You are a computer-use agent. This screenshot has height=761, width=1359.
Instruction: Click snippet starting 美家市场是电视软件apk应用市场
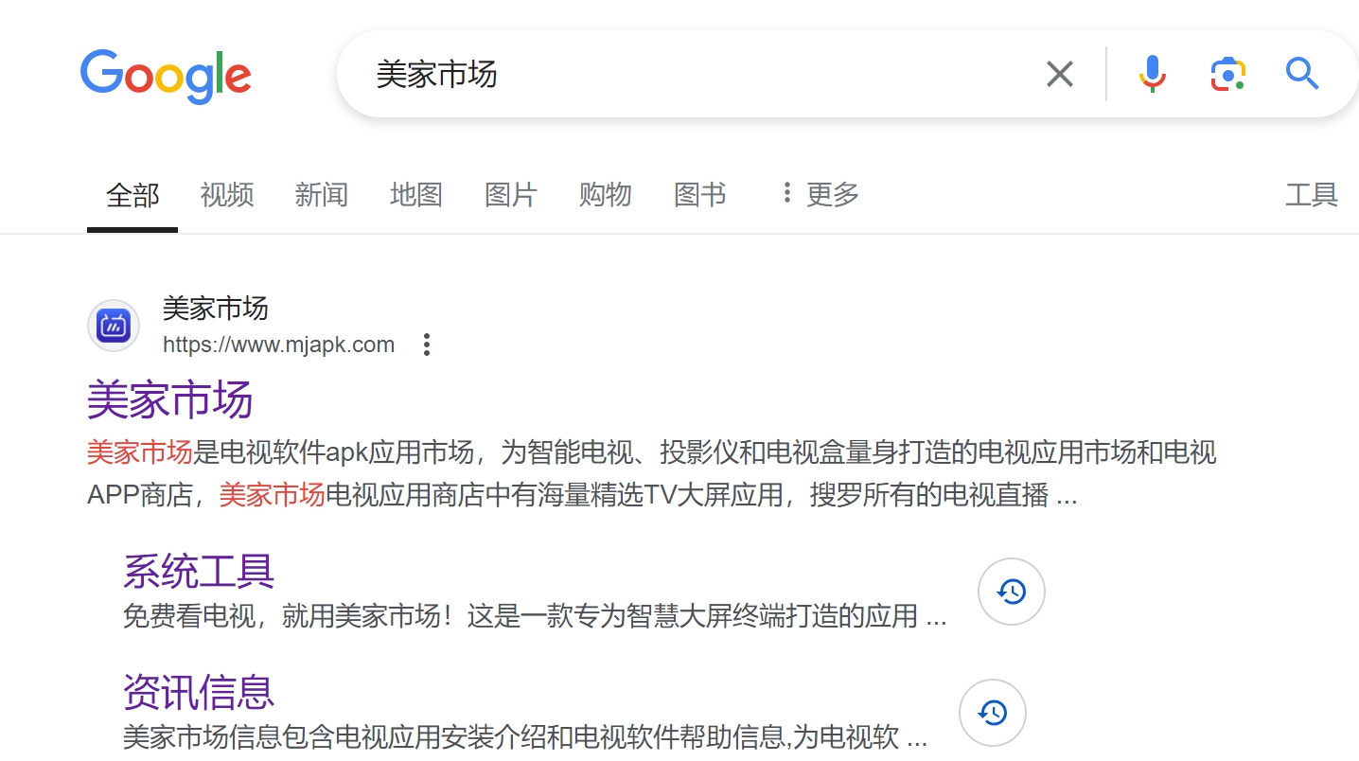pyautogui.click(x=651, y=473)
